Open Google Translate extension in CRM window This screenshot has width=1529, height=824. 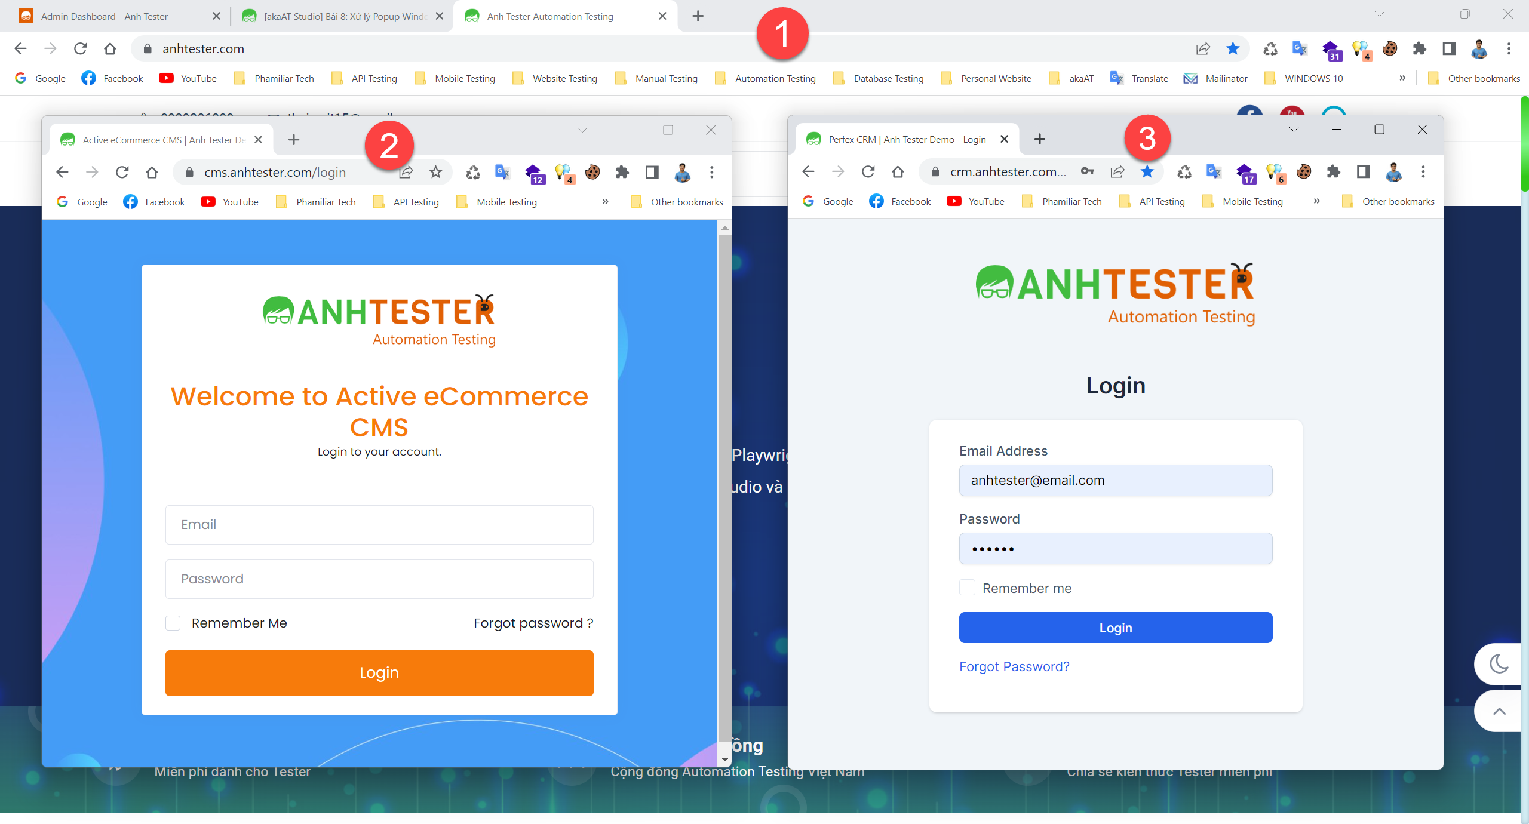point(1214,171)
